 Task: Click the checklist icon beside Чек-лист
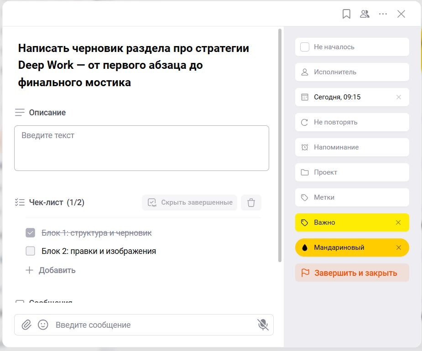point(20,202)
